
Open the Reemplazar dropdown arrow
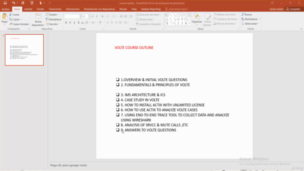(259, 19)
